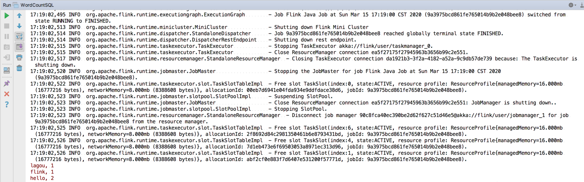Hide the Run panel via download-arrow icon
This screenshot has height=182, width=584.
click(581, 5)
